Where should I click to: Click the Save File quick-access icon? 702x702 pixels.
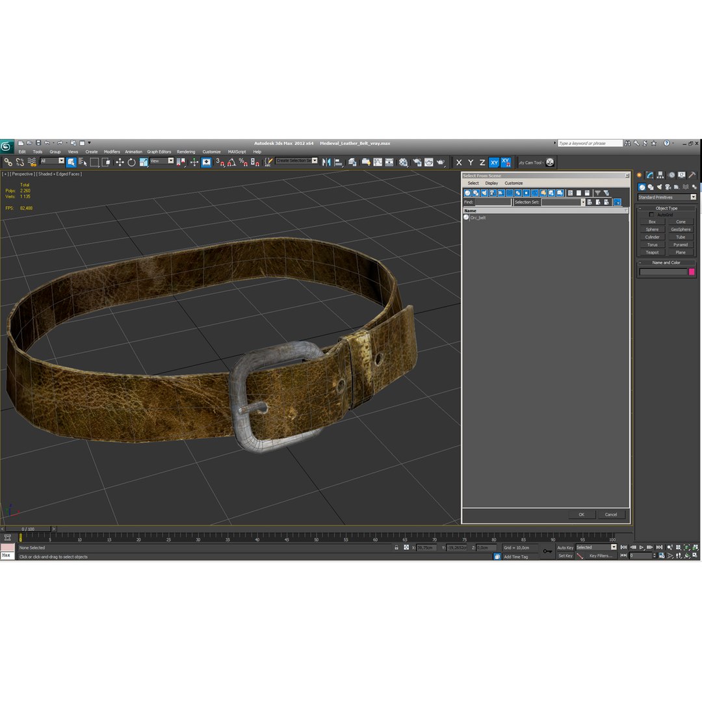click(38, 143)
